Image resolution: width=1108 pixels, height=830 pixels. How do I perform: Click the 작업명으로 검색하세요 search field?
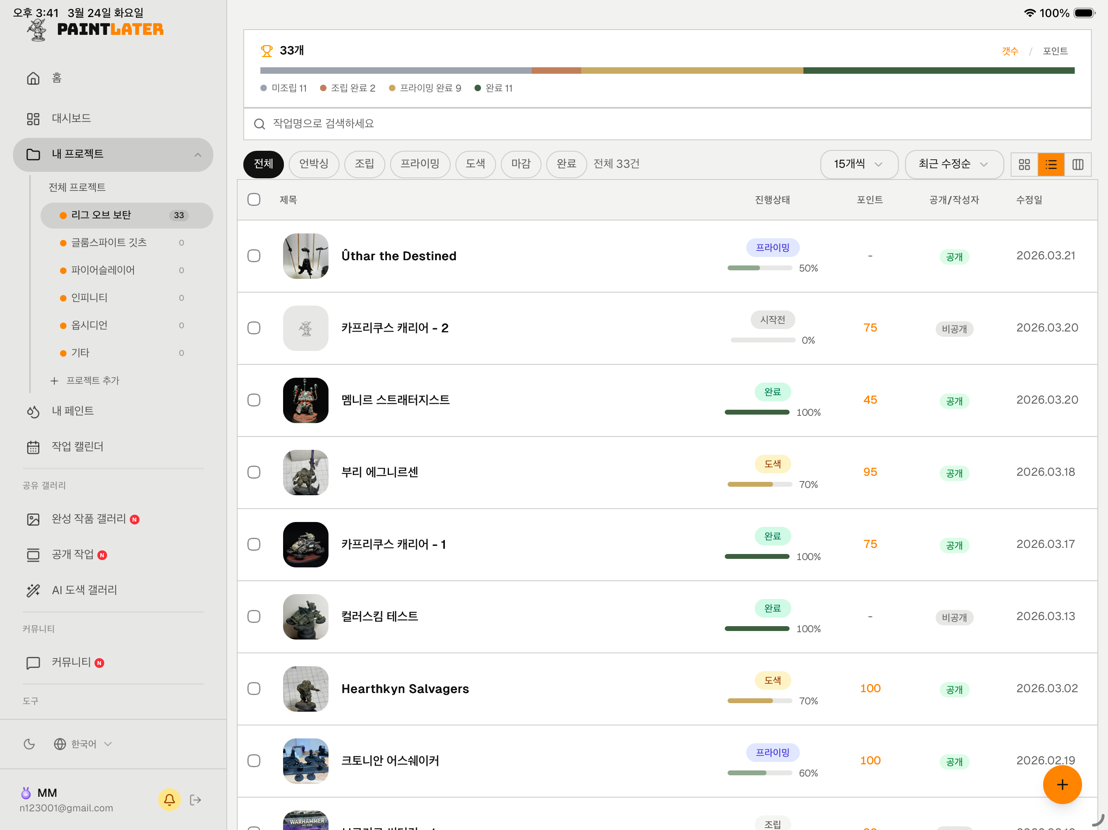pyautogui.click(x=667, y=124)
